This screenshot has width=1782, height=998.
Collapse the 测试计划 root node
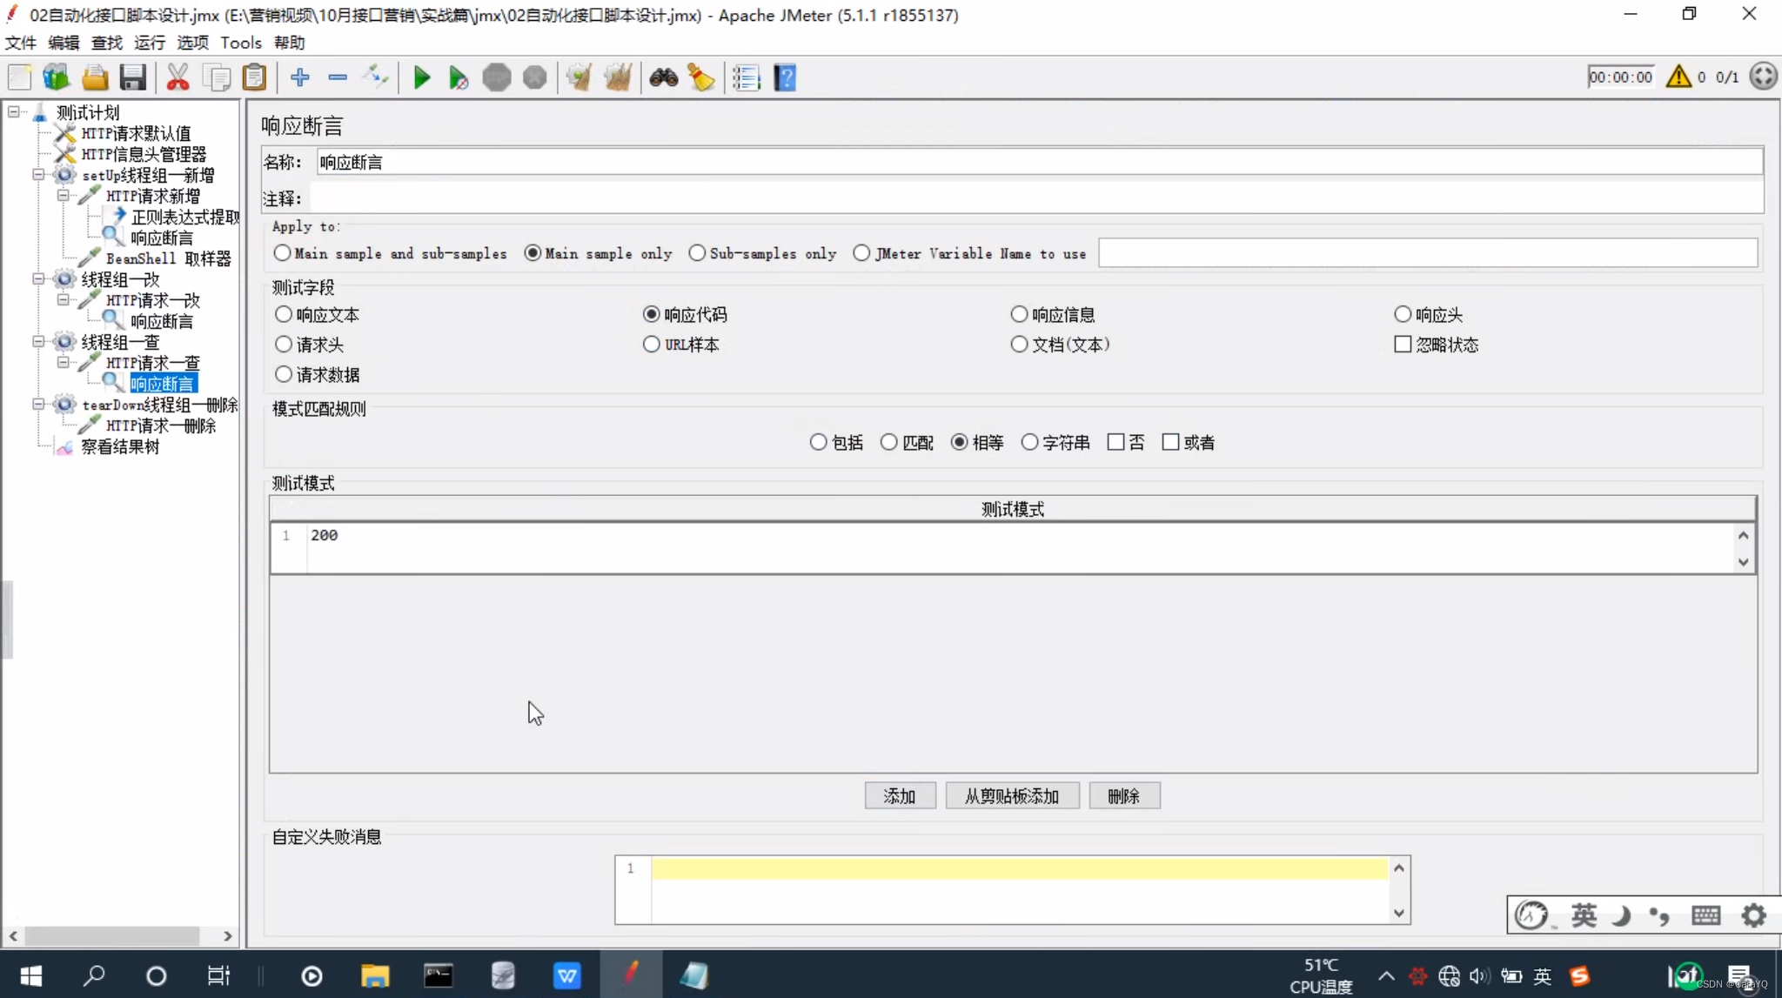(x=14, y=111)
